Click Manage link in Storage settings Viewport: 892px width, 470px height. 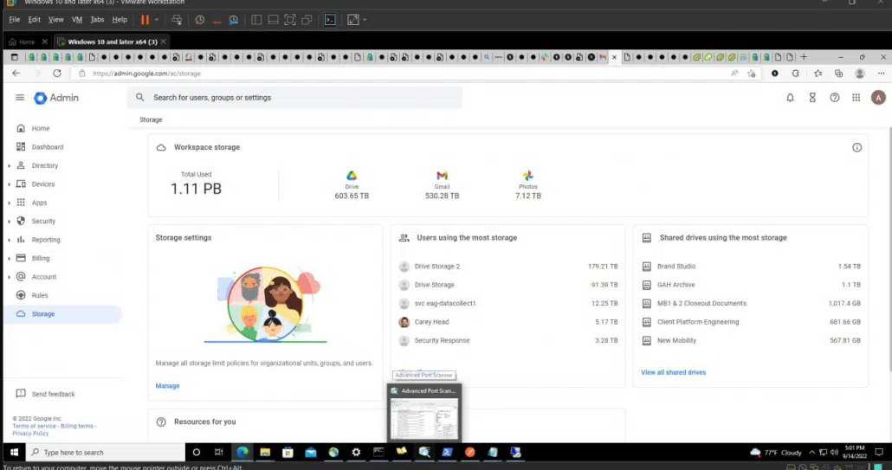click(x=167, y=386)
